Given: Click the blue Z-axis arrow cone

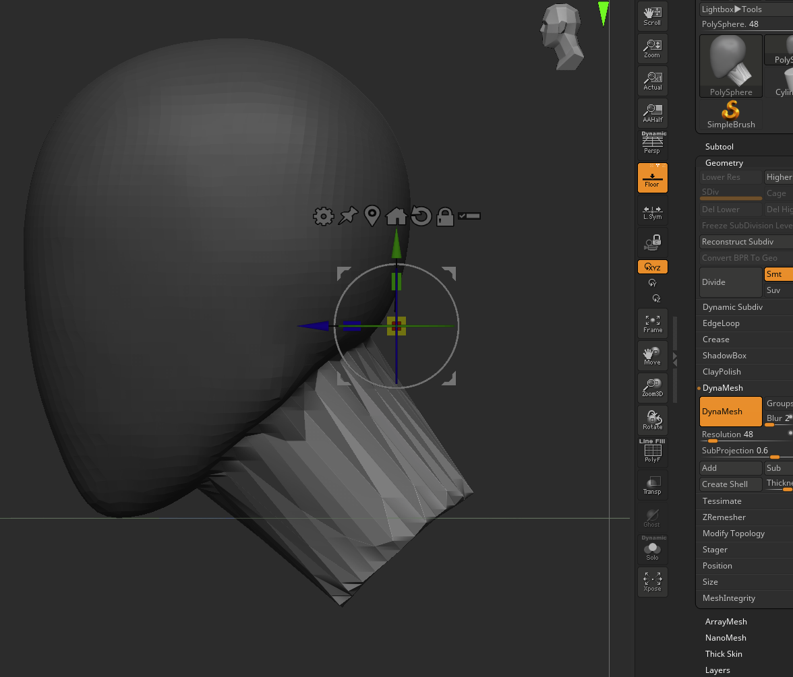Looking at the screenshot, I should click(x=314, y=326).
